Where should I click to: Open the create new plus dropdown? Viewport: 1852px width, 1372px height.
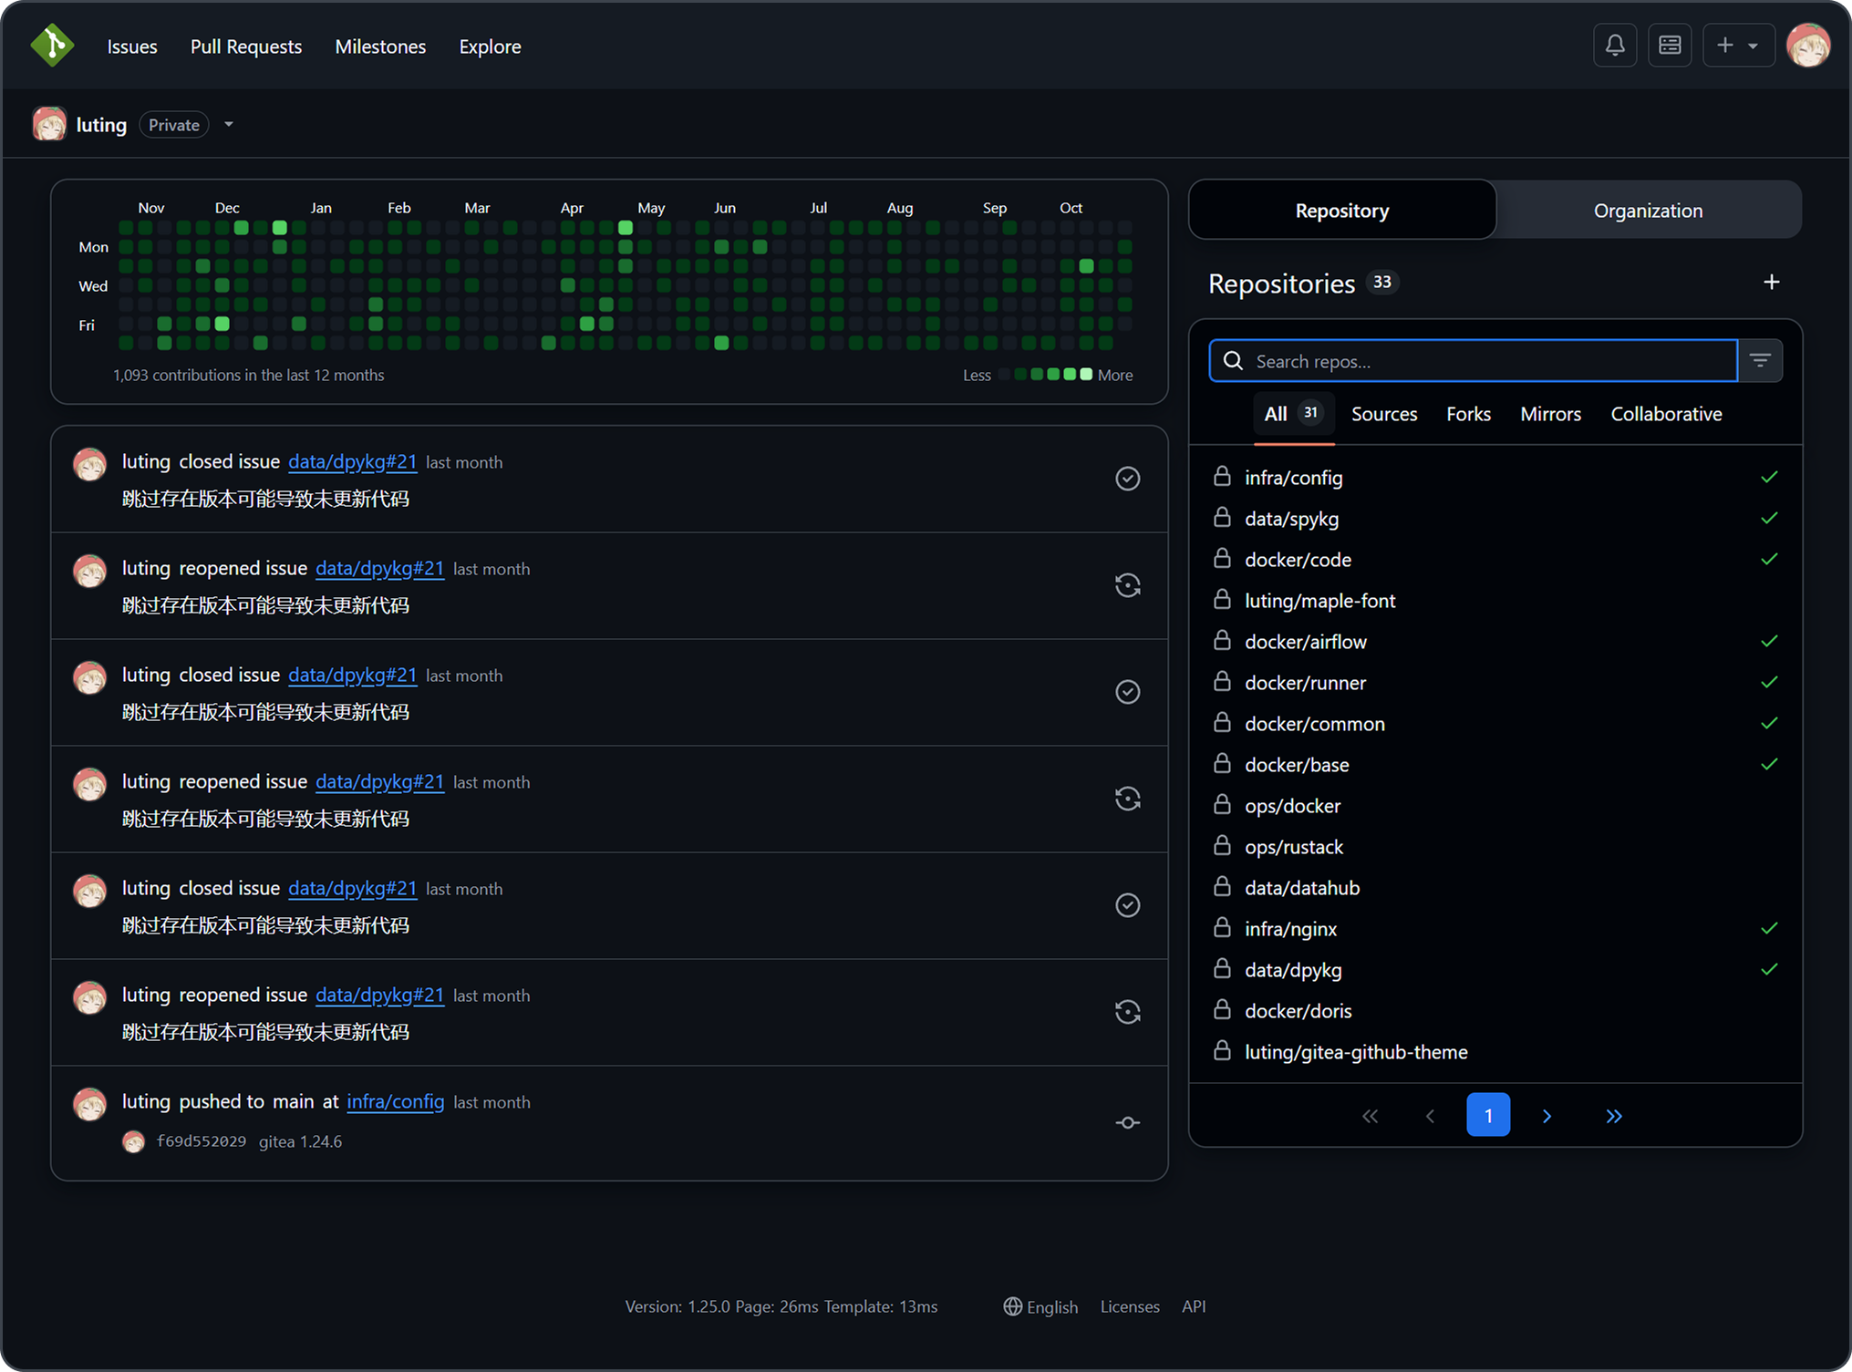[1737, 46]
